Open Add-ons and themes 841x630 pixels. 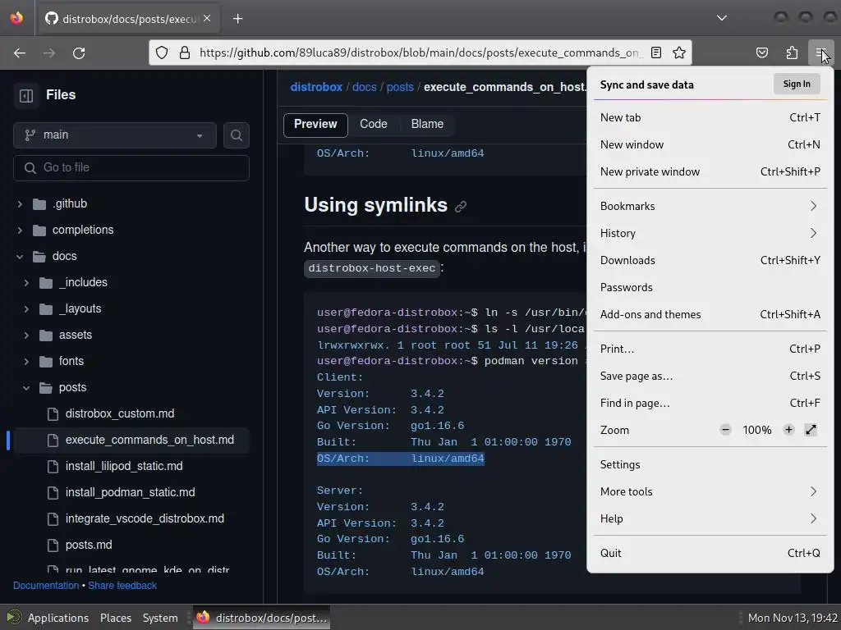[710, 314]
